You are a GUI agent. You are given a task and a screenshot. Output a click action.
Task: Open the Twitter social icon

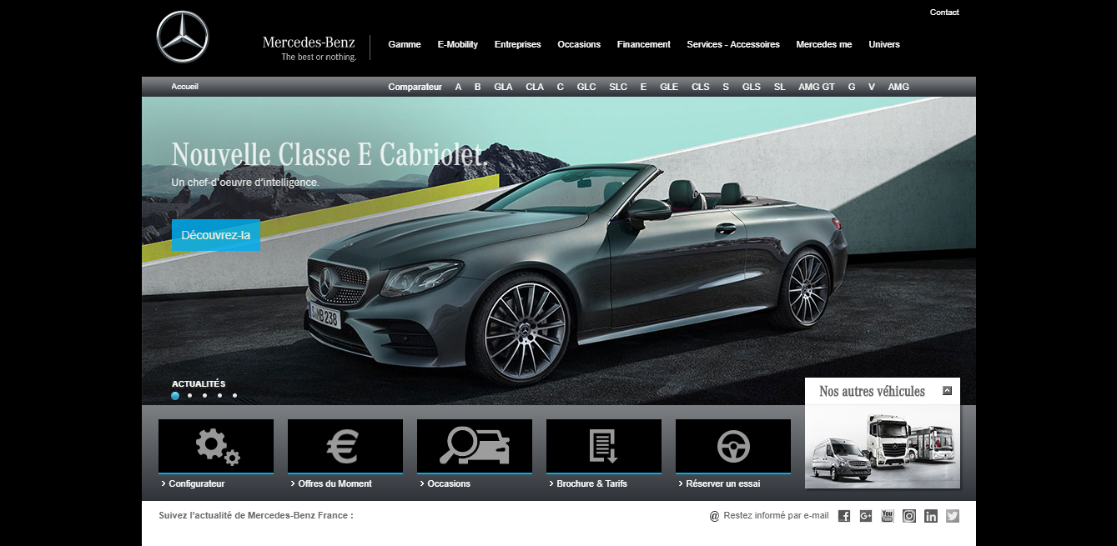tap(953, 516)
